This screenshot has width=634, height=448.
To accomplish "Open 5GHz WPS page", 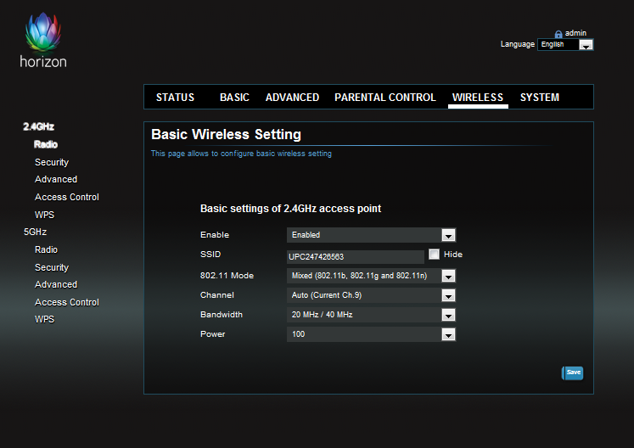I will (44, 319).
